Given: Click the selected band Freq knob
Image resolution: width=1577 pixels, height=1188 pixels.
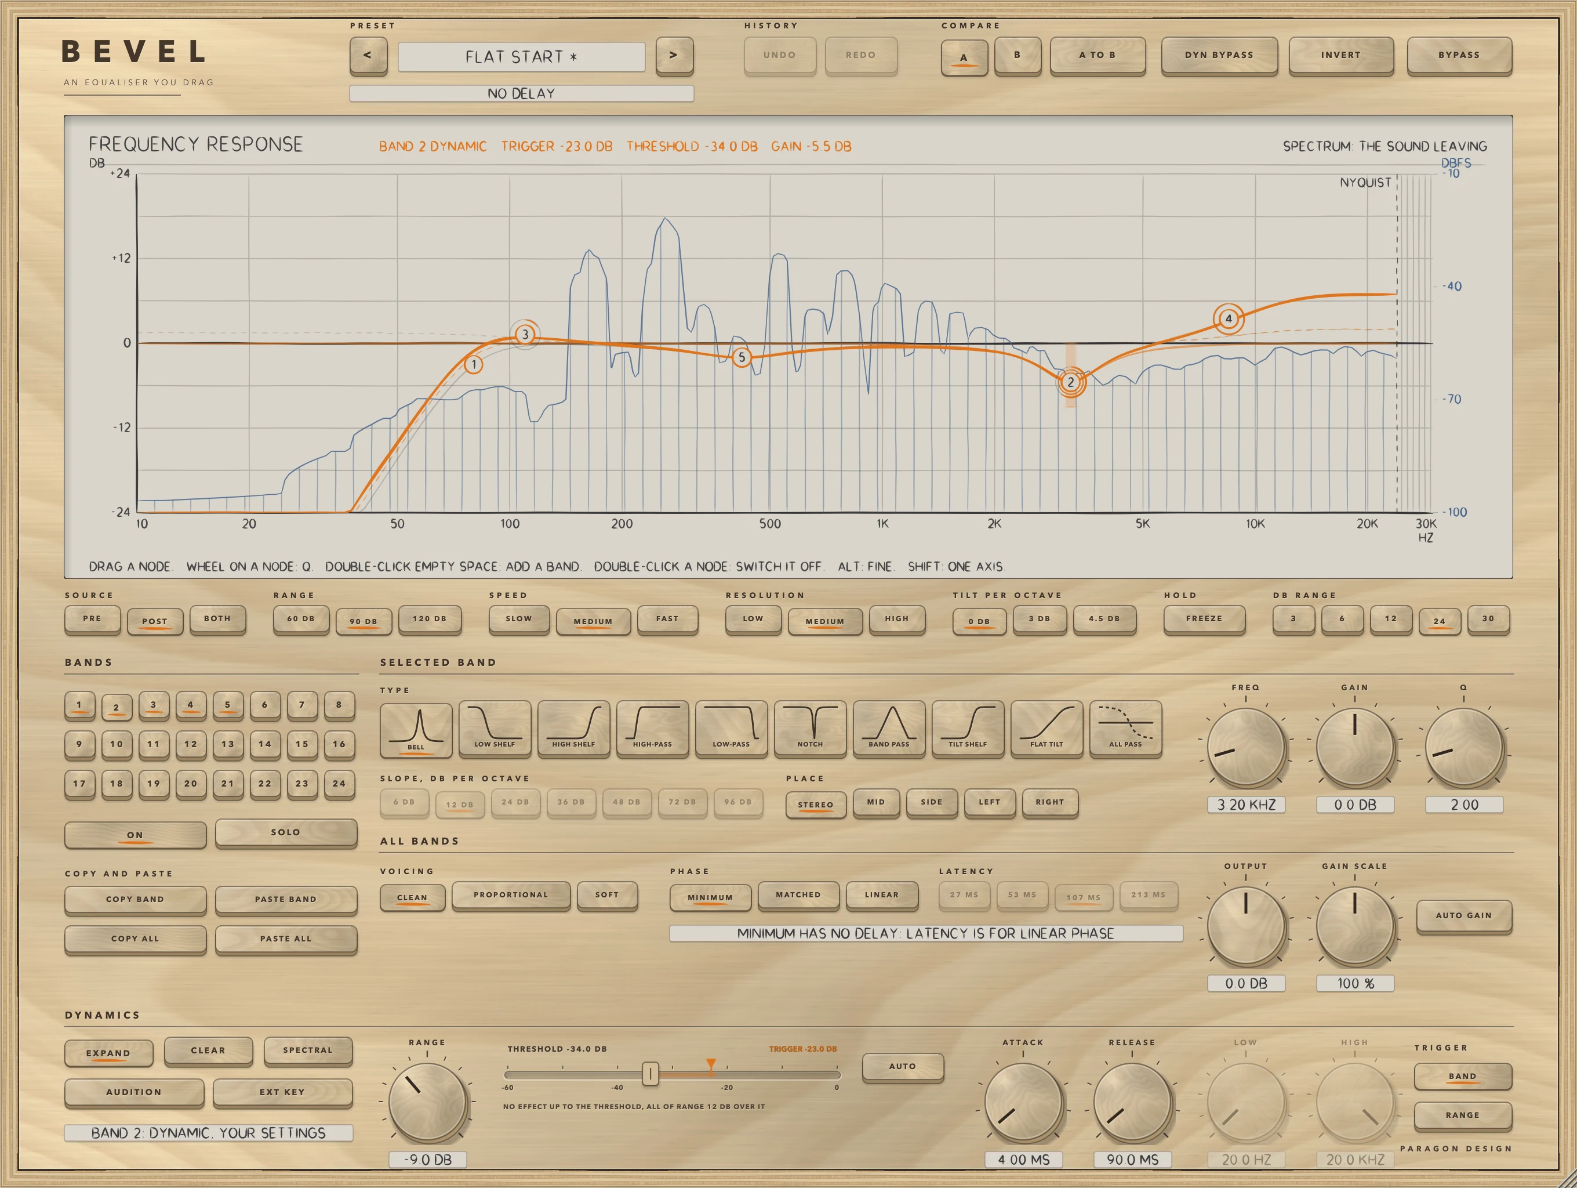Looking at the screenshot, I should coord(1245,747).
